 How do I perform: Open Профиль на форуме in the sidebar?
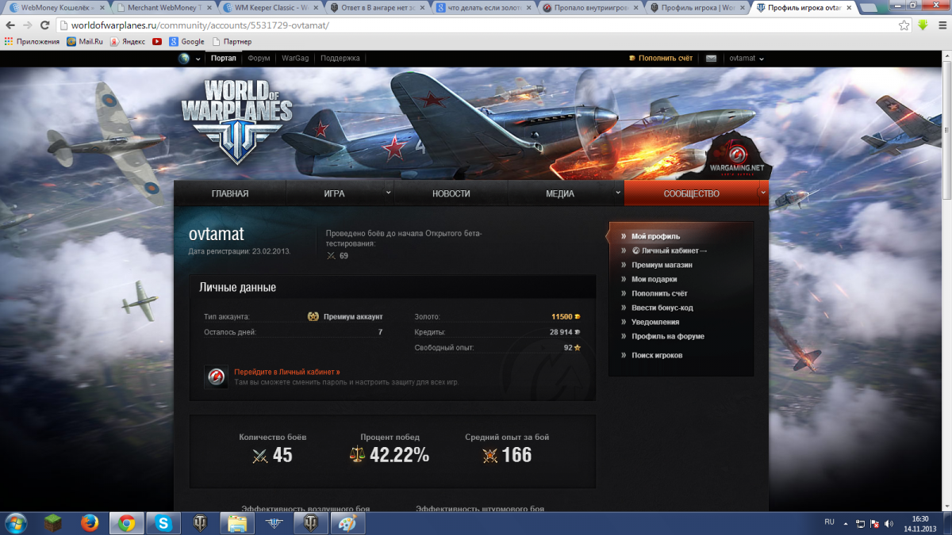pyautogui.click(x=668, y=336)
